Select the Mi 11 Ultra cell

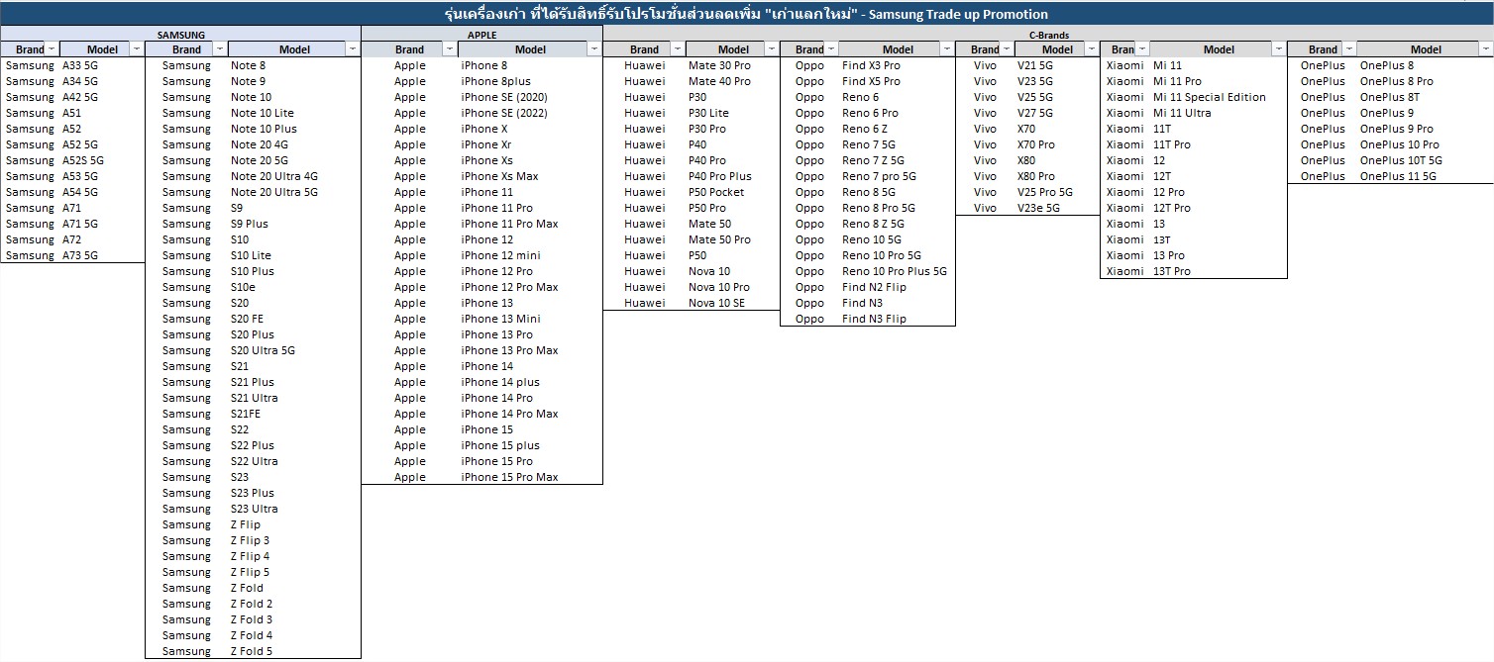pos(1219,113)
